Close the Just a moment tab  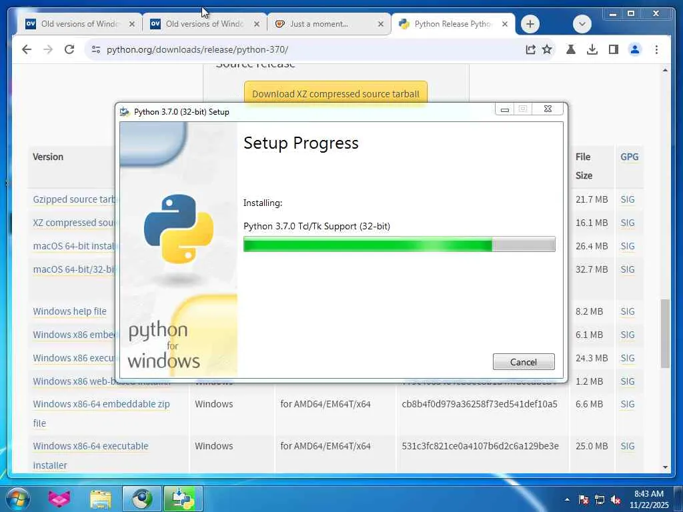point(381,24)
